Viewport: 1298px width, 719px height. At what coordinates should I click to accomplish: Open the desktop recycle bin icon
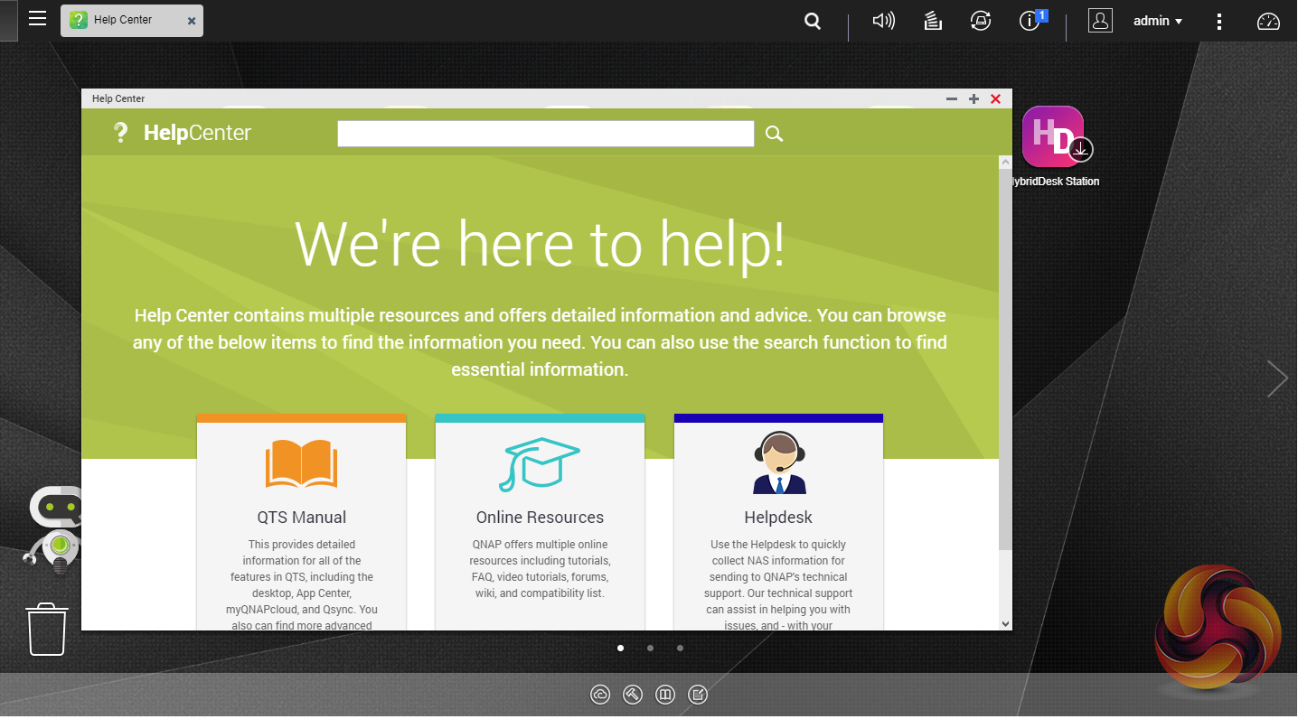point(47,629)
